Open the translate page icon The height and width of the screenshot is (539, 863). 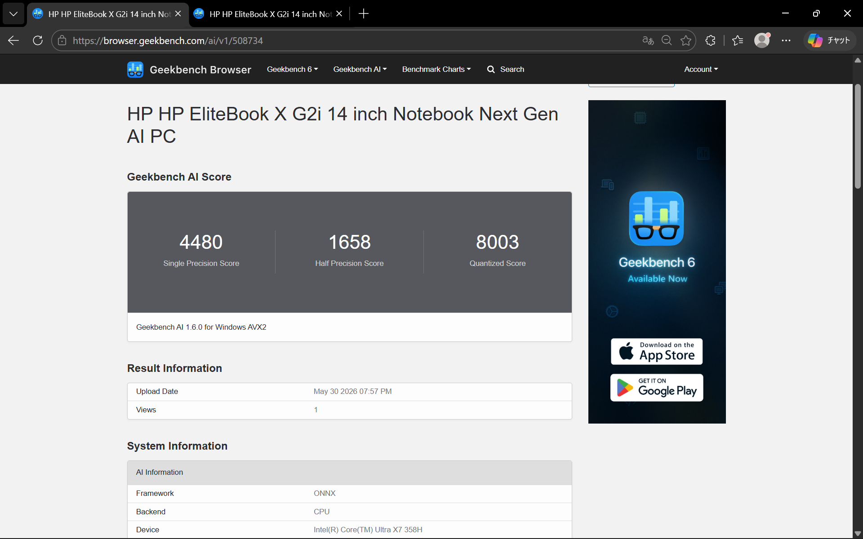tap(648, 40)
